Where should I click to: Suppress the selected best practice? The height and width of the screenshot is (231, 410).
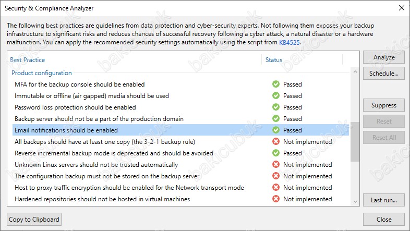tap(383, 105)
